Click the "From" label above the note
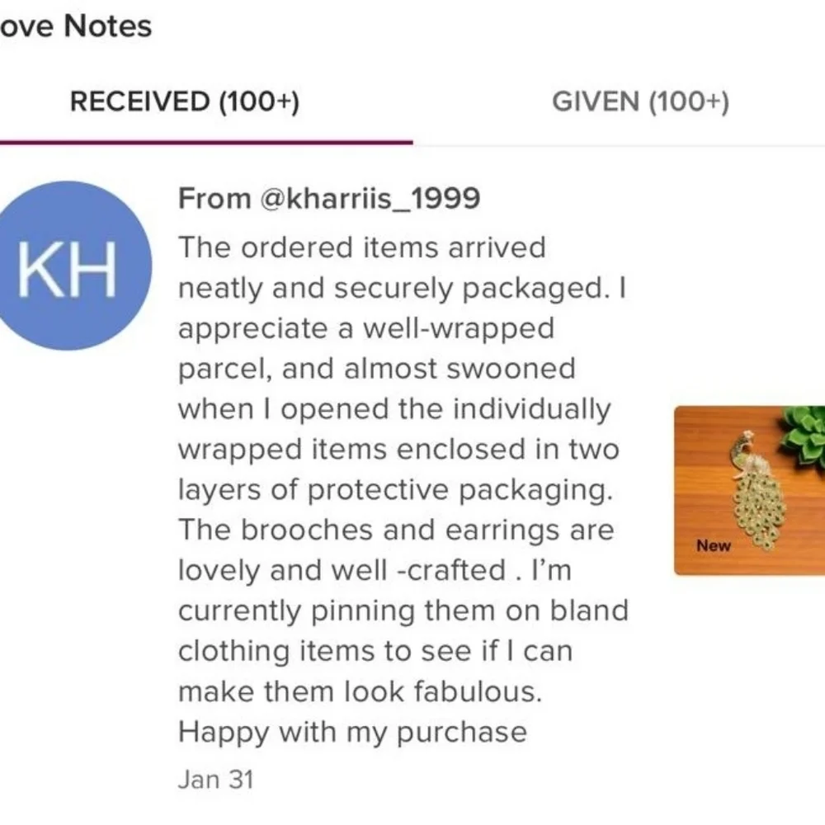 tap(214, 199)
